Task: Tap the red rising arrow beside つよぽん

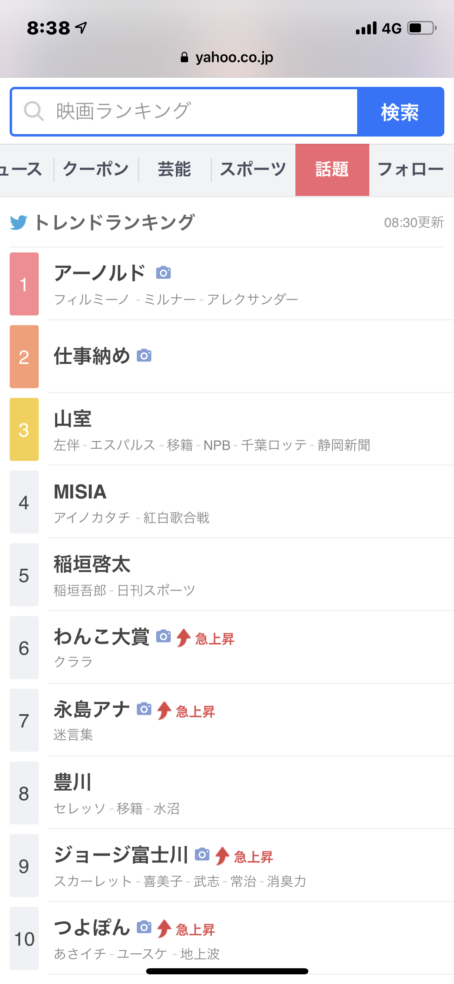Action: click(x=164, y=929)
